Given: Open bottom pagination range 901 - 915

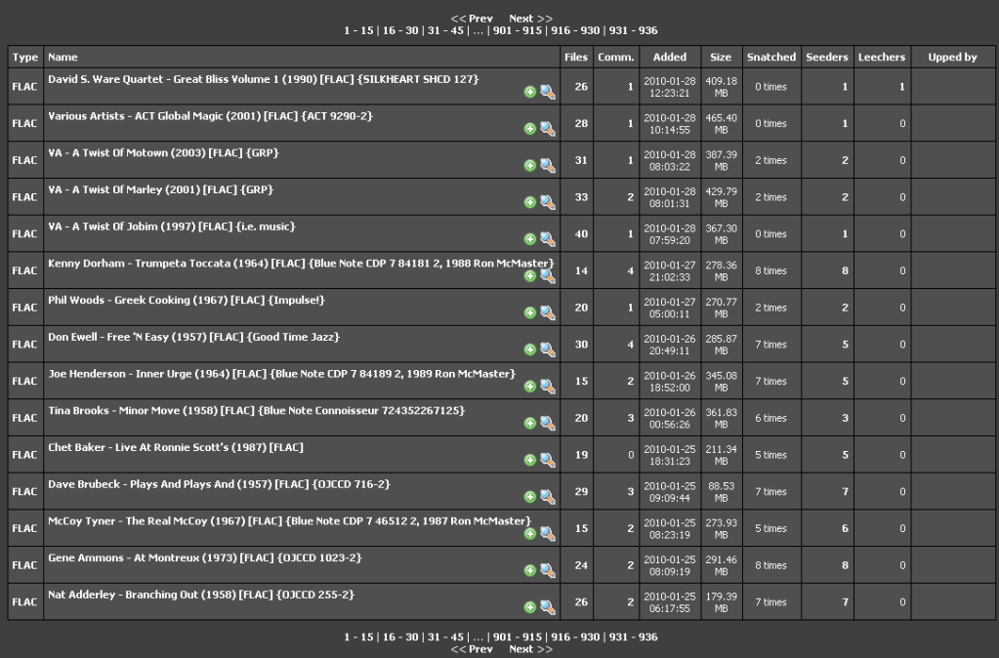Looking at the screenshot, I should coord(518,637).
